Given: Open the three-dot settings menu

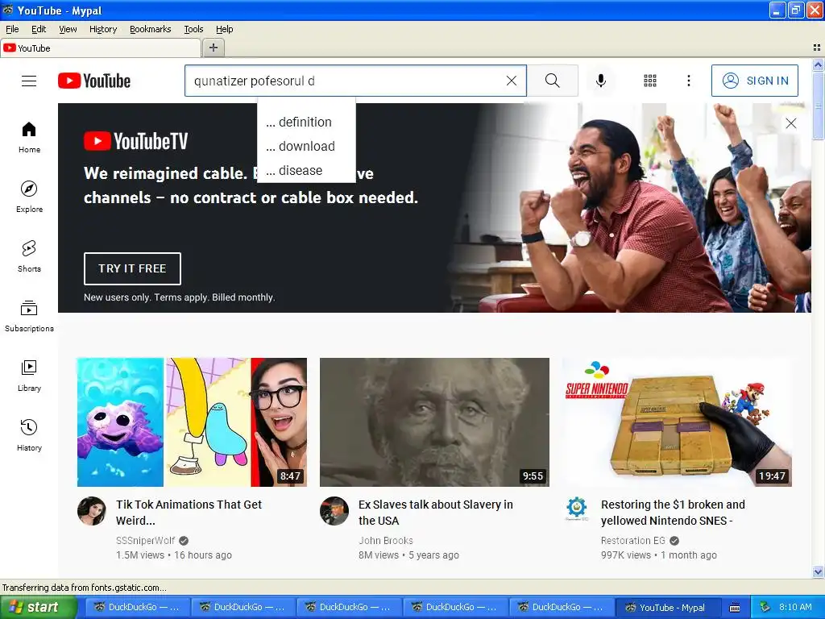Looking at the screenshot, I should coord(689,81).
